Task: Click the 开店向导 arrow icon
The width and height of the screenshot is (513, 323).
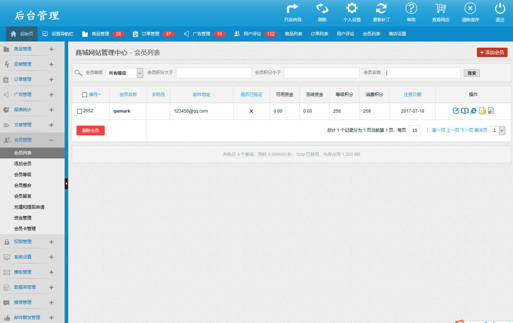Action: coord(292,8)
